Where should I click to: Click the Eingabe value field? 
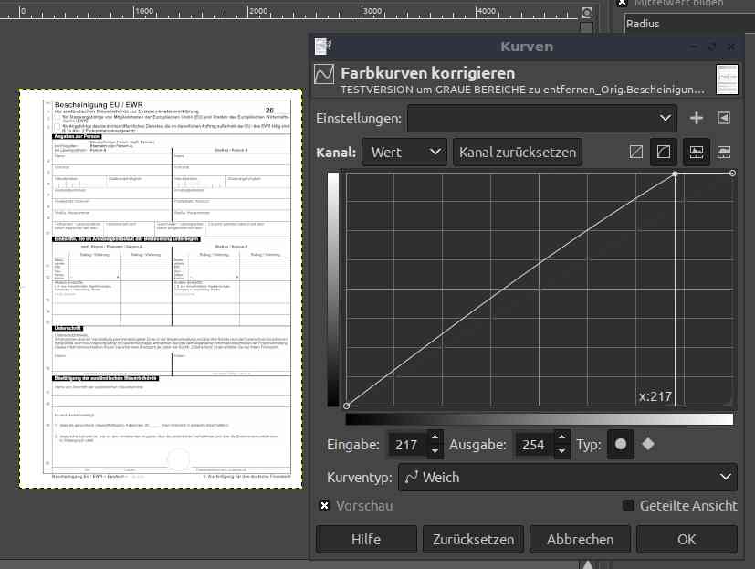406,445
